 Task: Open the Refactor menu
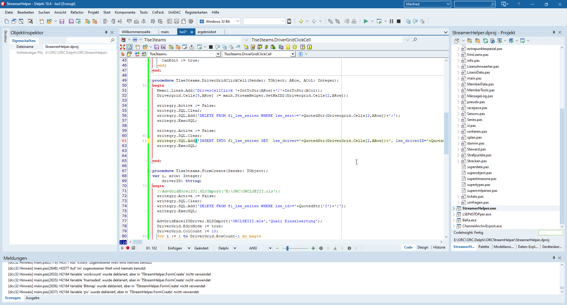tap(77, 12)
